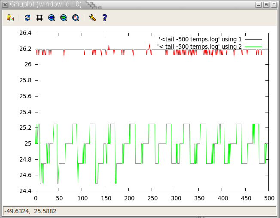
Task: Open terminal configuration wrench icon
Action: tap(92, 18)
